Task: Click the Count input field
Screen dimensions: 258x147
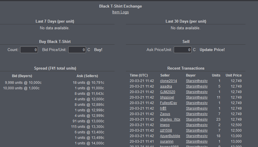Action: (29, 50)
